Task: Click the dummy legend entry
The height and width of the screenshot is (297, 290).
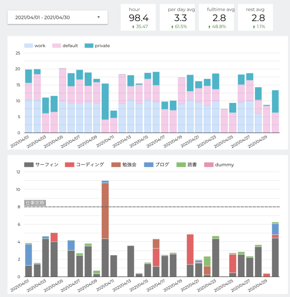Action: pos(219,164)
